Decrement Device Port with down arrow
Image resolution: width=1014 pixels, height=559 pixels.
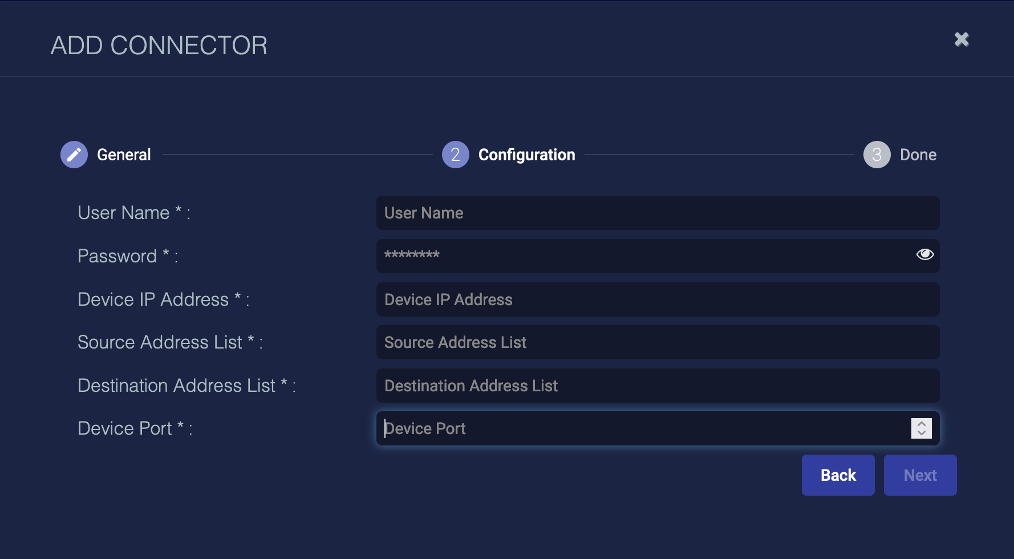pyautogui.click(x=921, y=434)
